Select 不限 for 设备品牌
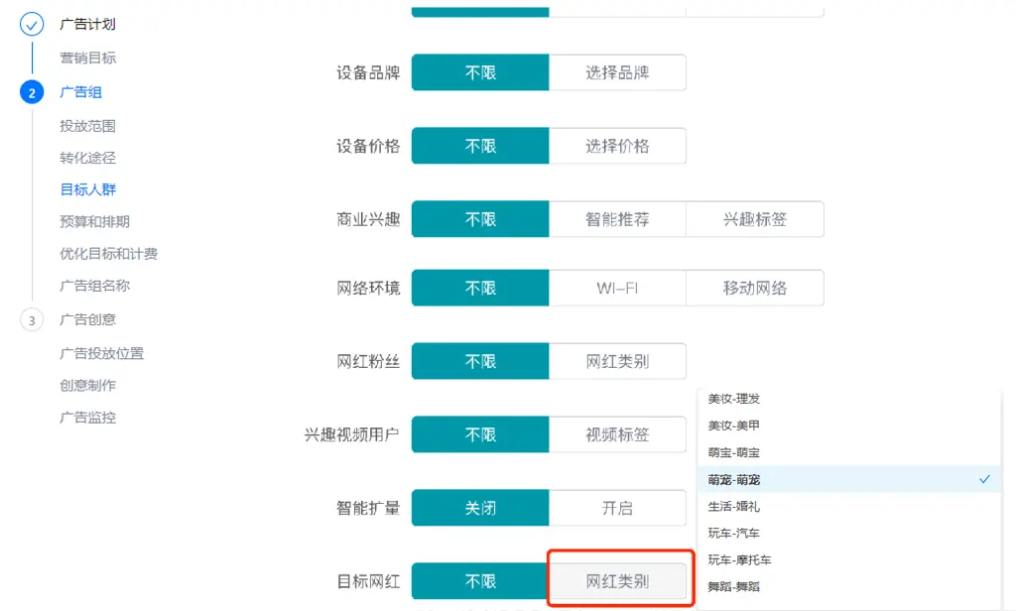Viewport: 1016px width, 611px height. coord(480,72)
